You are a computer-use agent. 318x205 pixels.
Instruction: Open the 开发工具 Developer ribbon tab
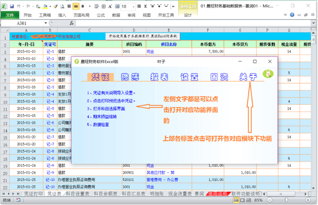pos(166,15)
